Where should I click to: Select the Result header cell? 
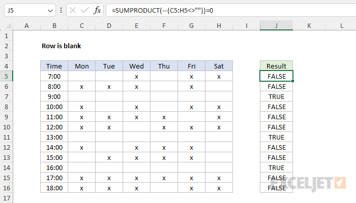click(276, 66)
